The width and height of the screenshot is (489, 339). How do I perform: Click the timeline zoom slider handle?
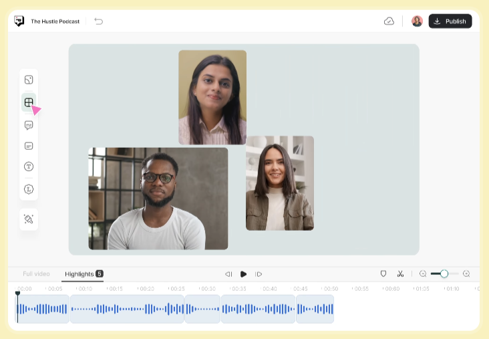(444, 273)
